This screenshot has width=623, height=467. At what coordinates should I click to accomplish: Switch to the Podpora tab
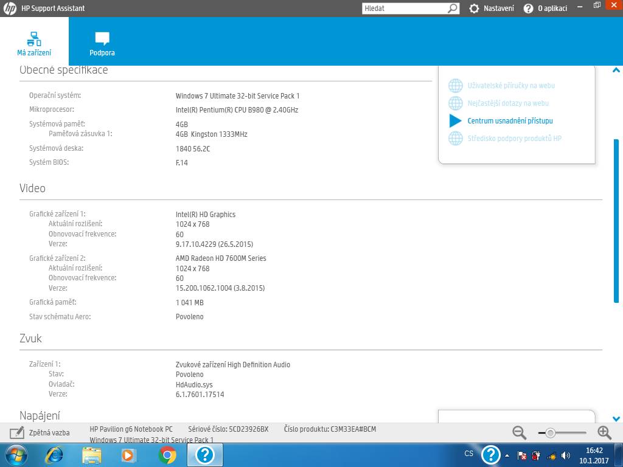point(102,44)
